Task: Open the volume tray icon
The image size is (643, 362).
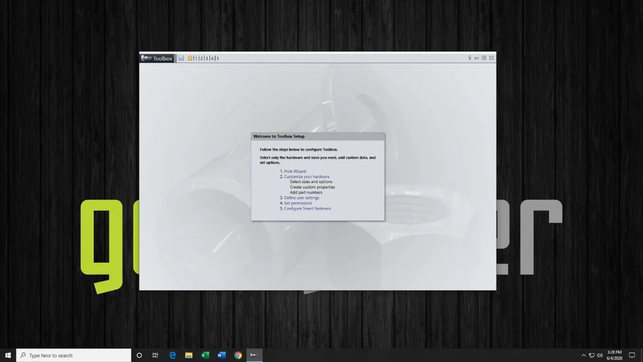Action: tap(600, 355)
